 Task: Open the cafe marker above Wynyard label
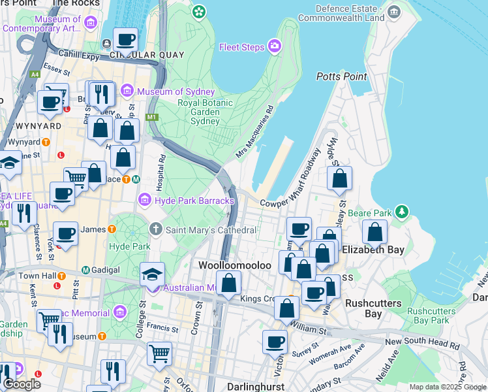point(50,104)
